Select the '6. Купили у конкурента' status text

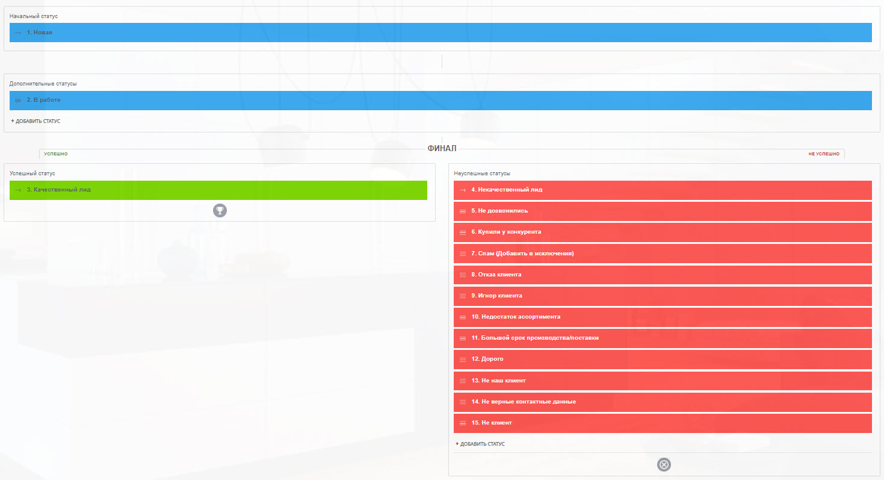(506, 232)
